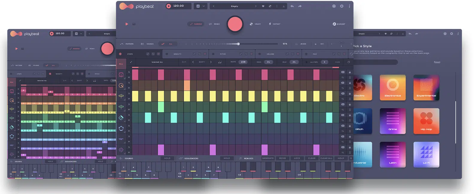
Task: Click the Swing 0% value in center window
Action: click(269, 62)
